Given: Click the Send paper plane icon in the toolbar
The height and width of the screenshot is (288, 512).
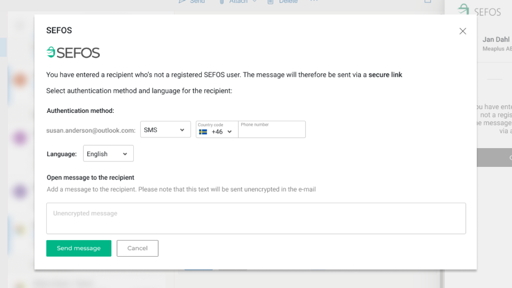Looking at the screenshot, I should [x=183, y=1].
